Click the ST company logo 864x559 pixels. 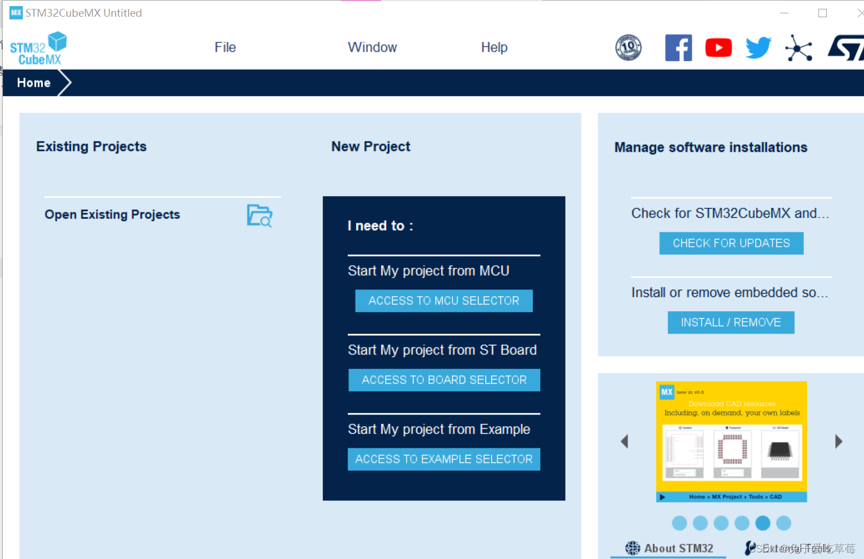point(846,48)
